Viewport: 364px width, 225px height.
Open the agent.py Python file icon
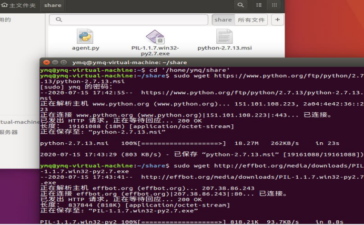[85, 36]
